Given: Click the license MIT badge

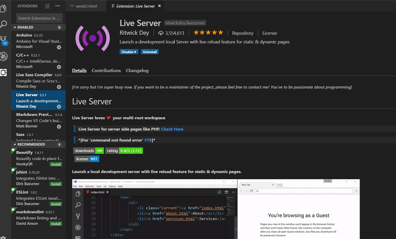Looking at the screenshot, I should click(87, 159).
